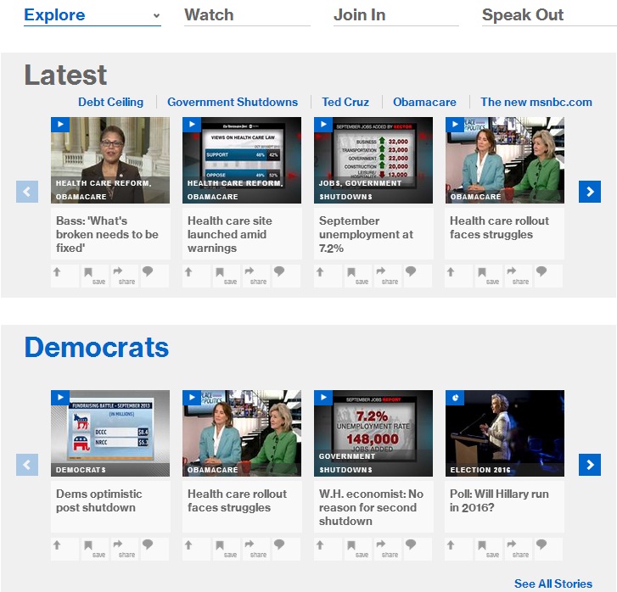Play the 'Poll: Will Hillary run' thumbnail

(504, 433)
